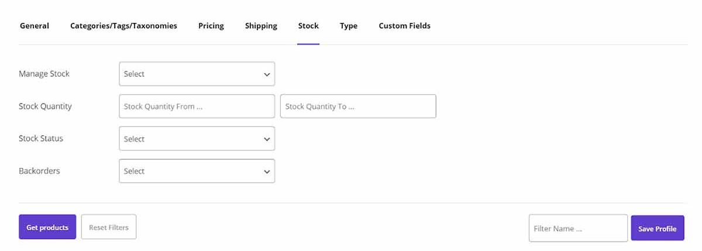Switch to Categories/Tags/Taxonomies tab
Viewport: 702px width, 251px height.
click(123, 26)
